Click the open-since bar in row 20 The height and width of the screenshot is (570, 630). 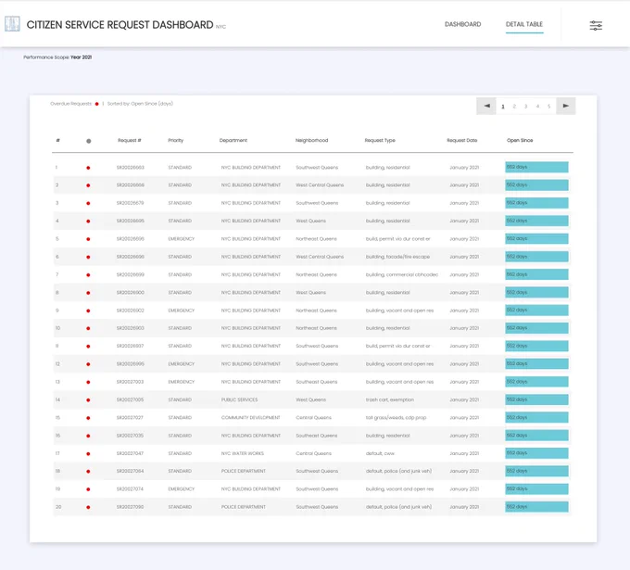536,507
